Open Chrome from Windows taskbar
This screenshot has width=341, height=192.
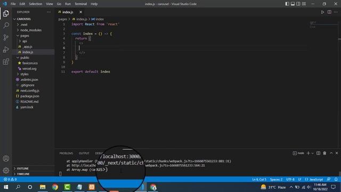(x=55, y=187)
